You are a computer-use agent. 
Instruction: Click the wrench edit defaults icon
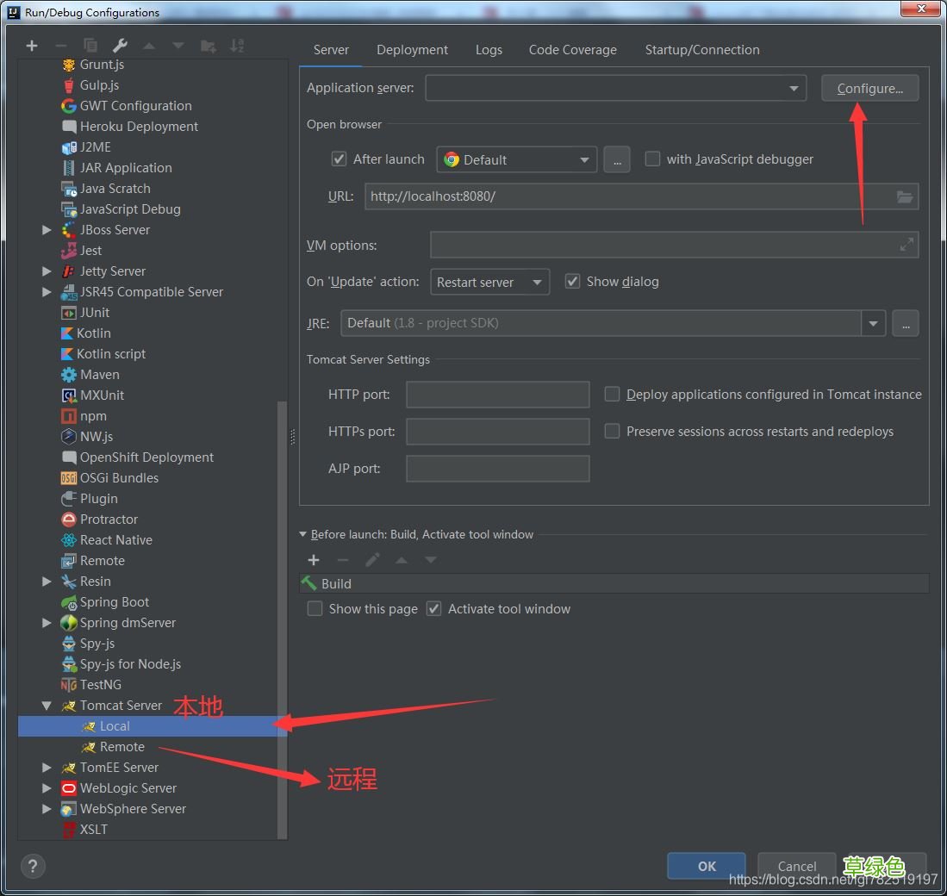pyautogui.click(x=120, y=46)
